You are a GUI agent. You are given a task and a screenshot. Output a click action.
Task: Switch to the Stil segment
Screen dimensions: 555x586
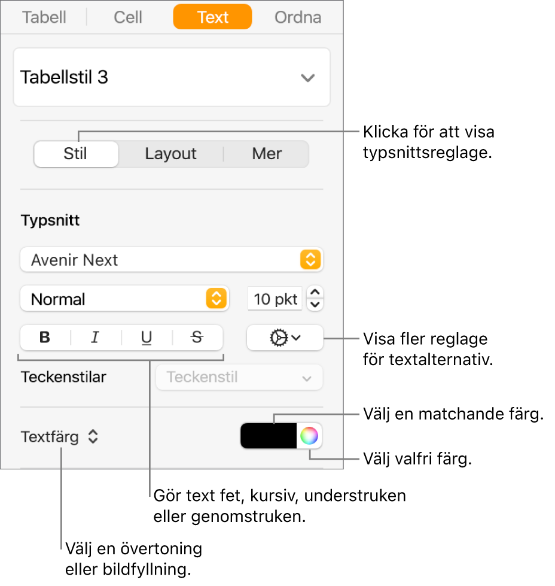click(76, 154)
